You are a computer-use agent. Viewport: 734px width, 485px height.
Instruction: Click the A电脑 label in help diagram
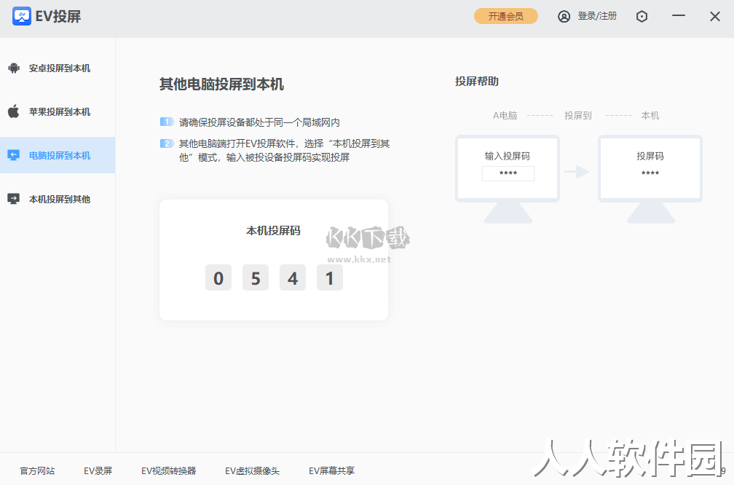505,116
